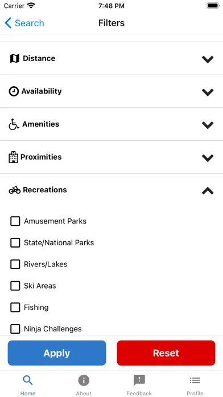223x397 pixels.
Task: Tap the wheelchair icon next to Amenities
Action: (14, 124)
